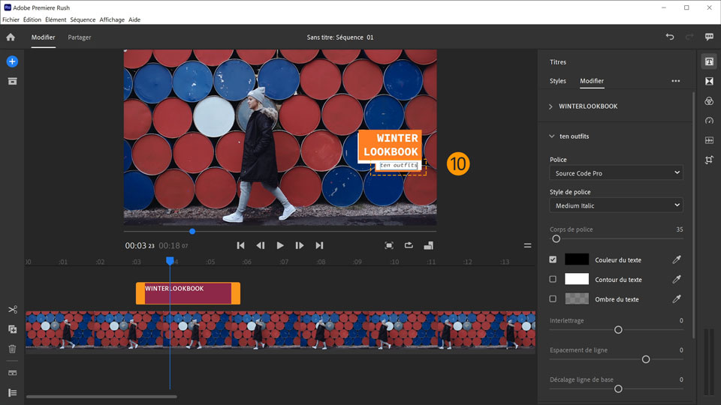
Task: Expand the WINTERLOOKBOOK section
Action: (x=551, y=106)
